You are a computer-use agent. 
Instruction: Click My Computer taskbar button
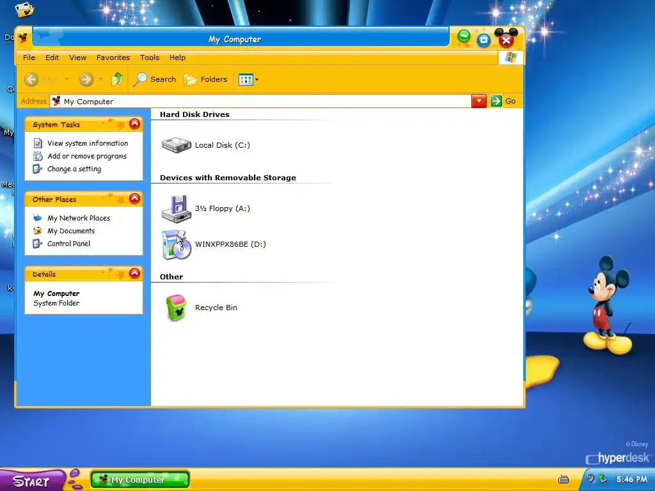point(140,479)
